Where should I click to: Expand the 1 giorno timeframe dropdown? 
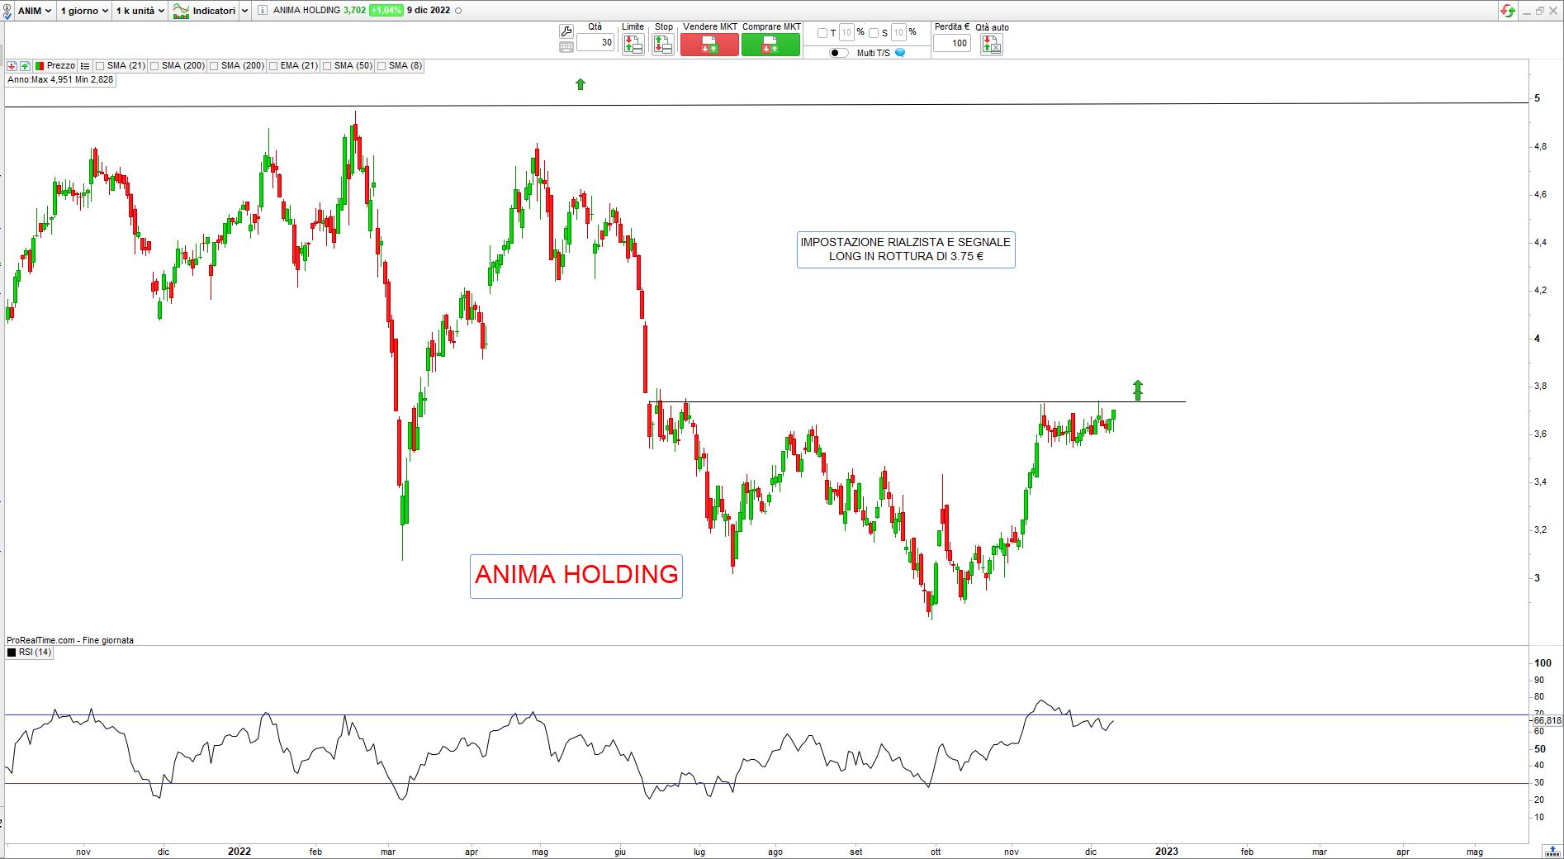[83, 11]
